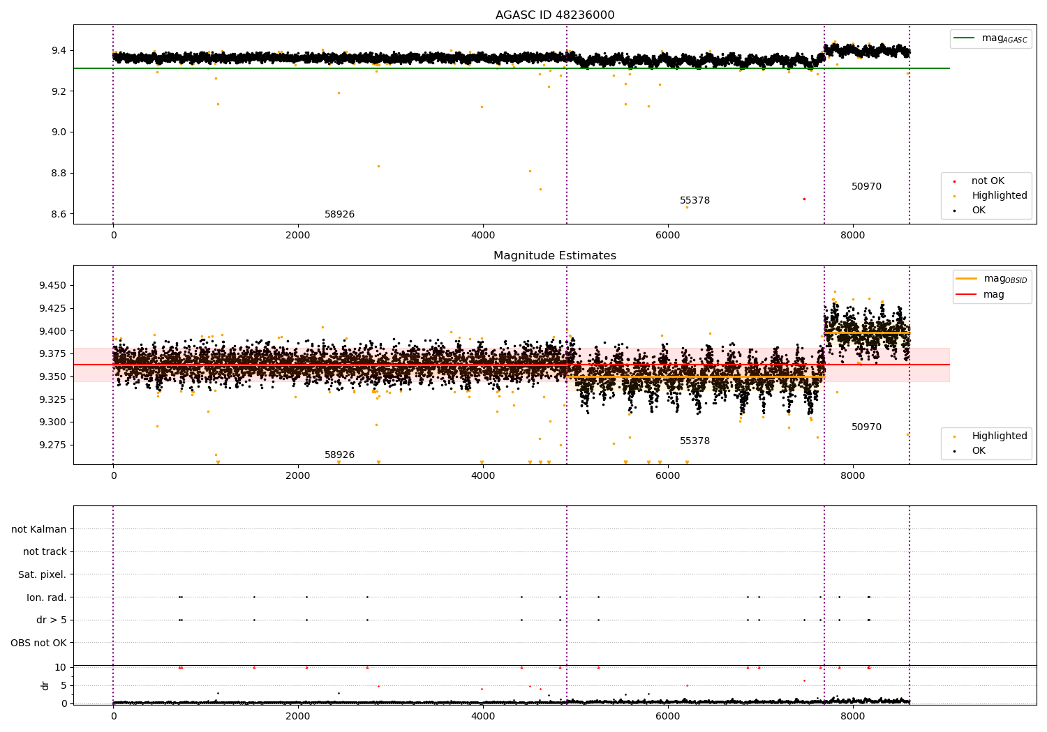Viewport: 1047px width, 732px height.
Task: Click the mag AGASC legend label
Action: [x=1004, y=39]
